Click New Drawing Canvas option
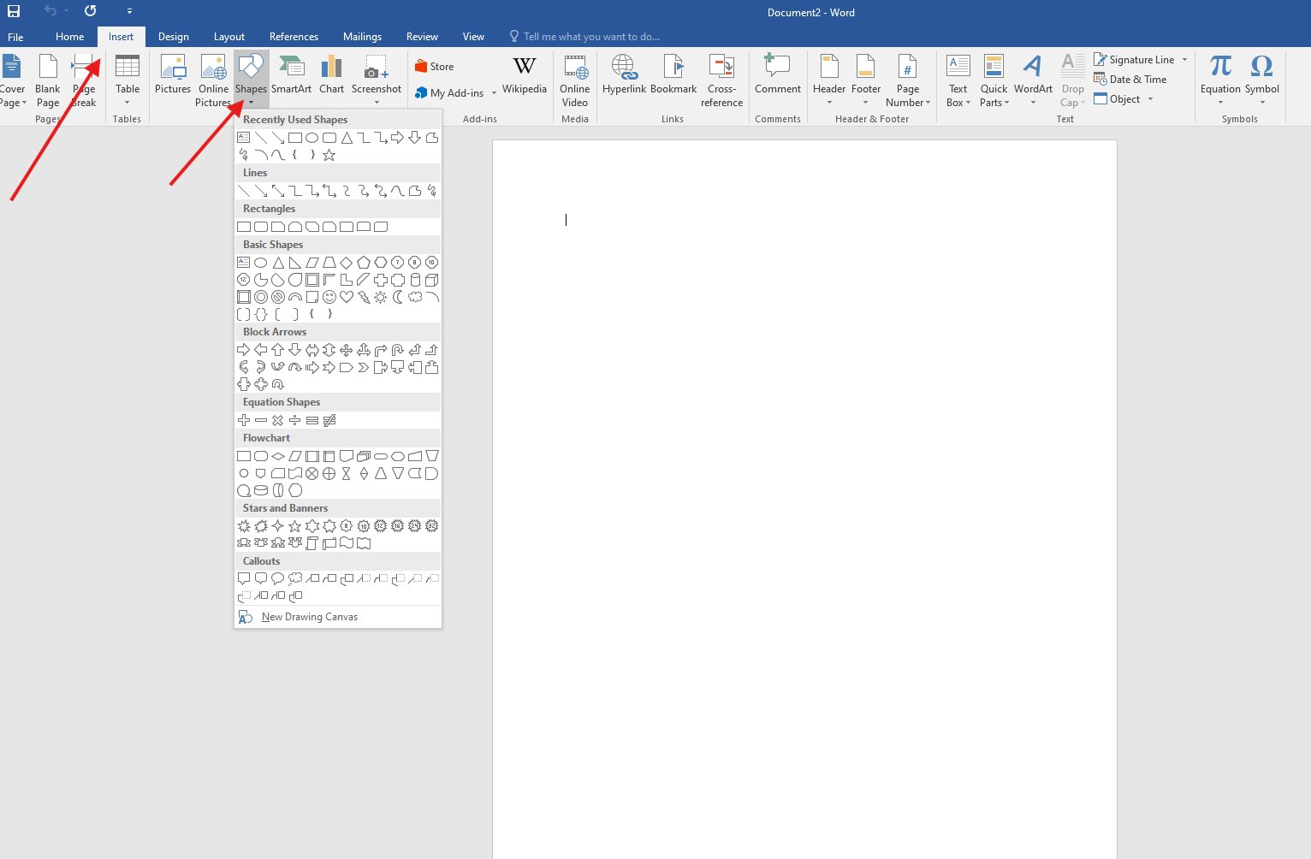The height and width of the screenshot is (859, 1311). [x=309, y=617]
